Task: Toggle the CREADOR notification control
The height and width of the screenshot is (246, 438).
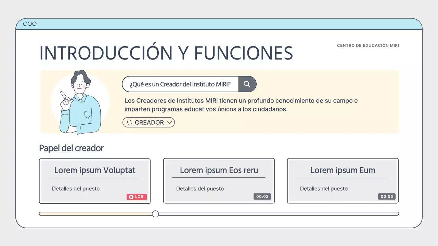Action: coord(149,122)
